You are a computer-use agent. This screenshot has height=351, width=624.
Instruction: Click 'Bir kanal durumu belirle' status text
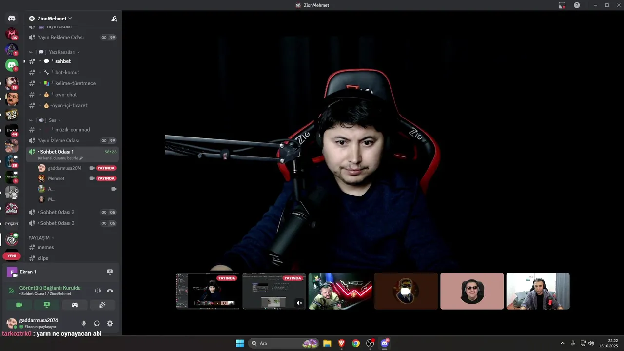point(58,158)
